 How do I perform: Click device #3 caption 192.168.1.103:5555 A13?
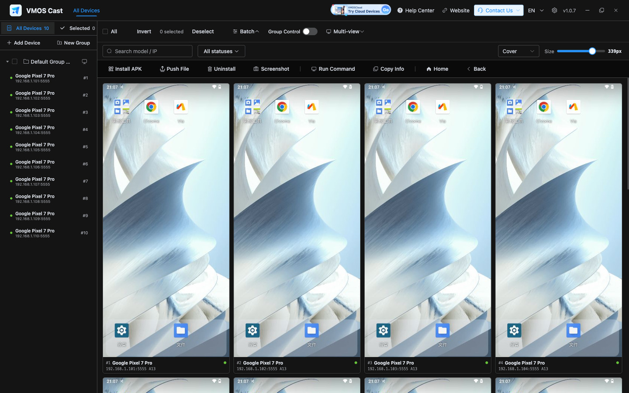pos(392,369)
